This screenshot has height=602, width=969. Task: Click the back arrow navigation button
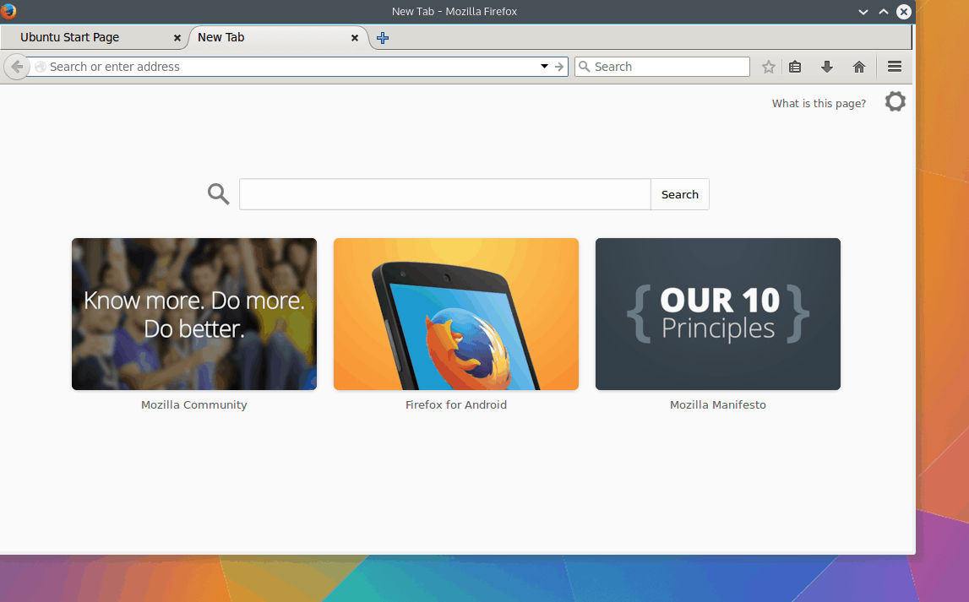tap(17, 67)
